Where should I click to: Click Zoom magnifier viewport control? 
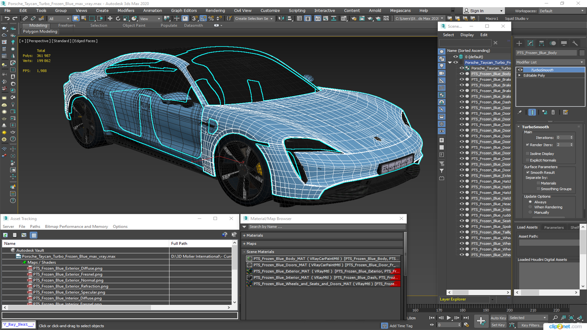click(555, 318)
